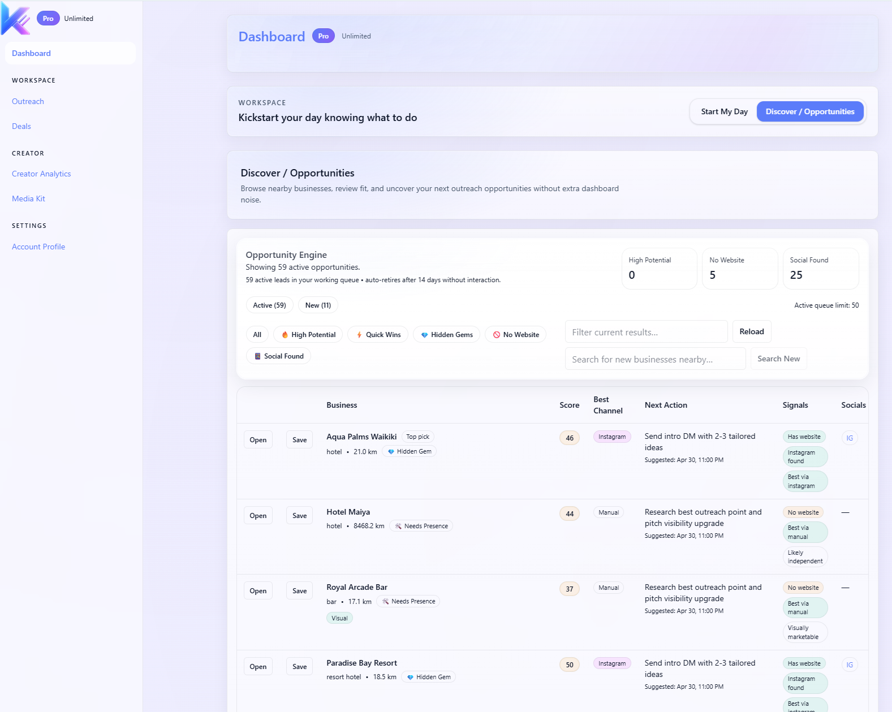
Task: Open Account Profile settings
Action: tap(38, 247)
